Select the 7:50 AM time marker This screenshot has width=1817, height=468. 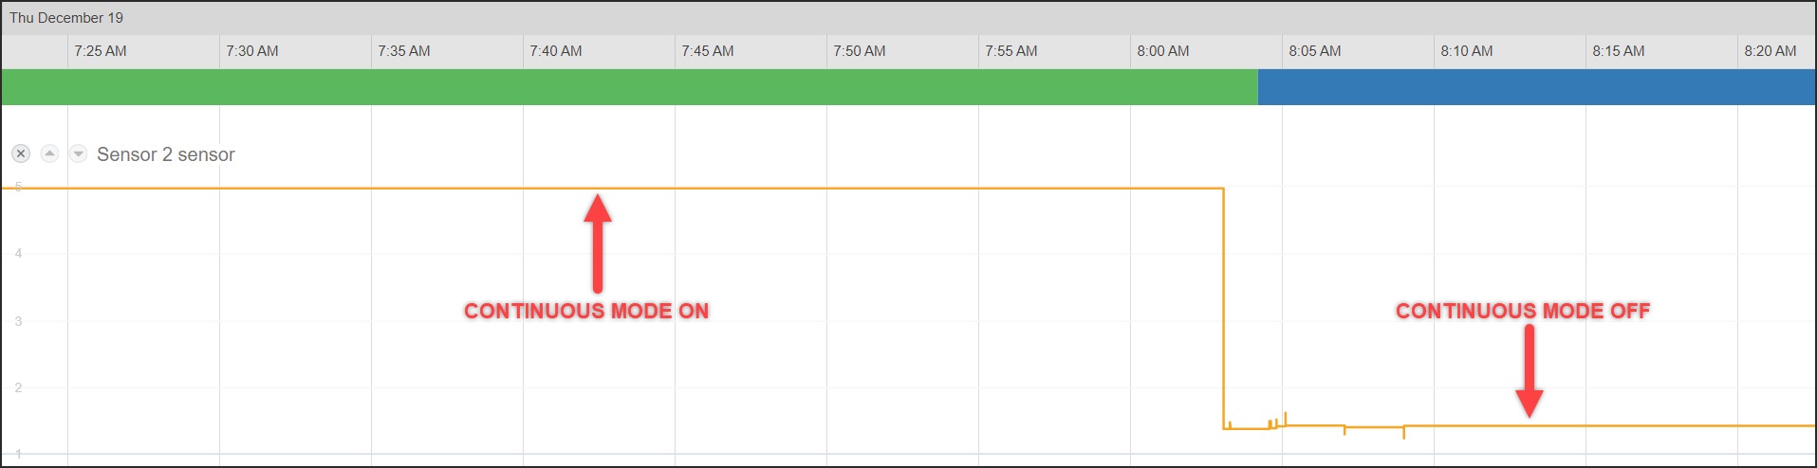click(860, 51)
